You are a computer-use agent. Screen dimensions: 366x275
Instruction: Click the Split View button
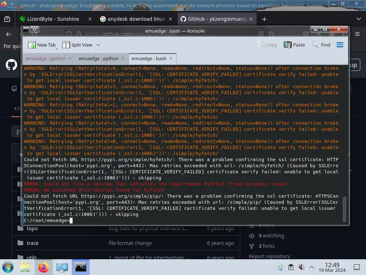coord(77,45)
